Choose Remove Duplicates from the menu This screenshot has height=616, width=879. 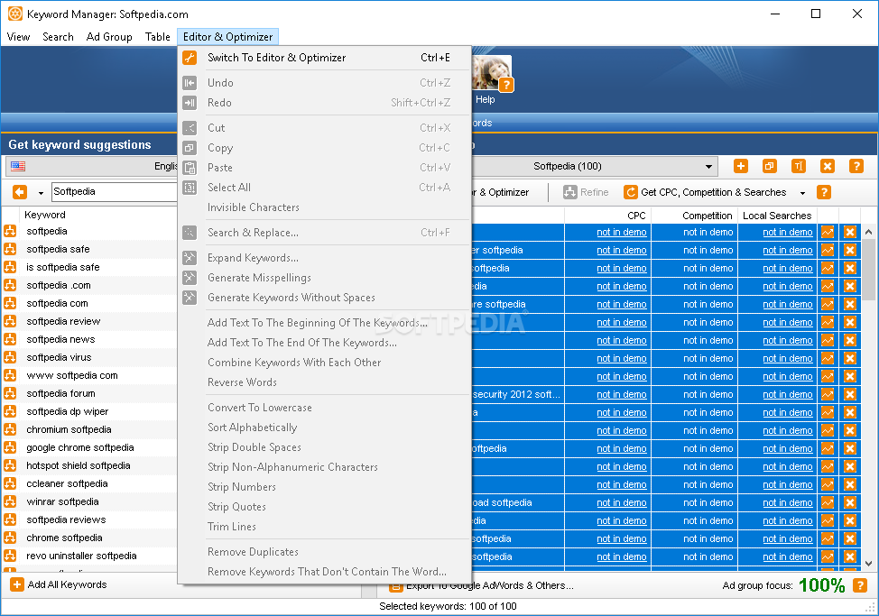tap(325, 552)
